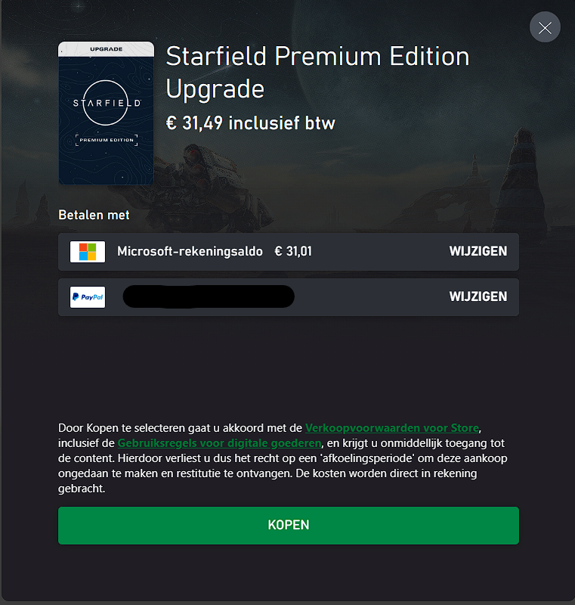
Task: Click the € 31,01 balance amount
Action: tap(292, 251)
